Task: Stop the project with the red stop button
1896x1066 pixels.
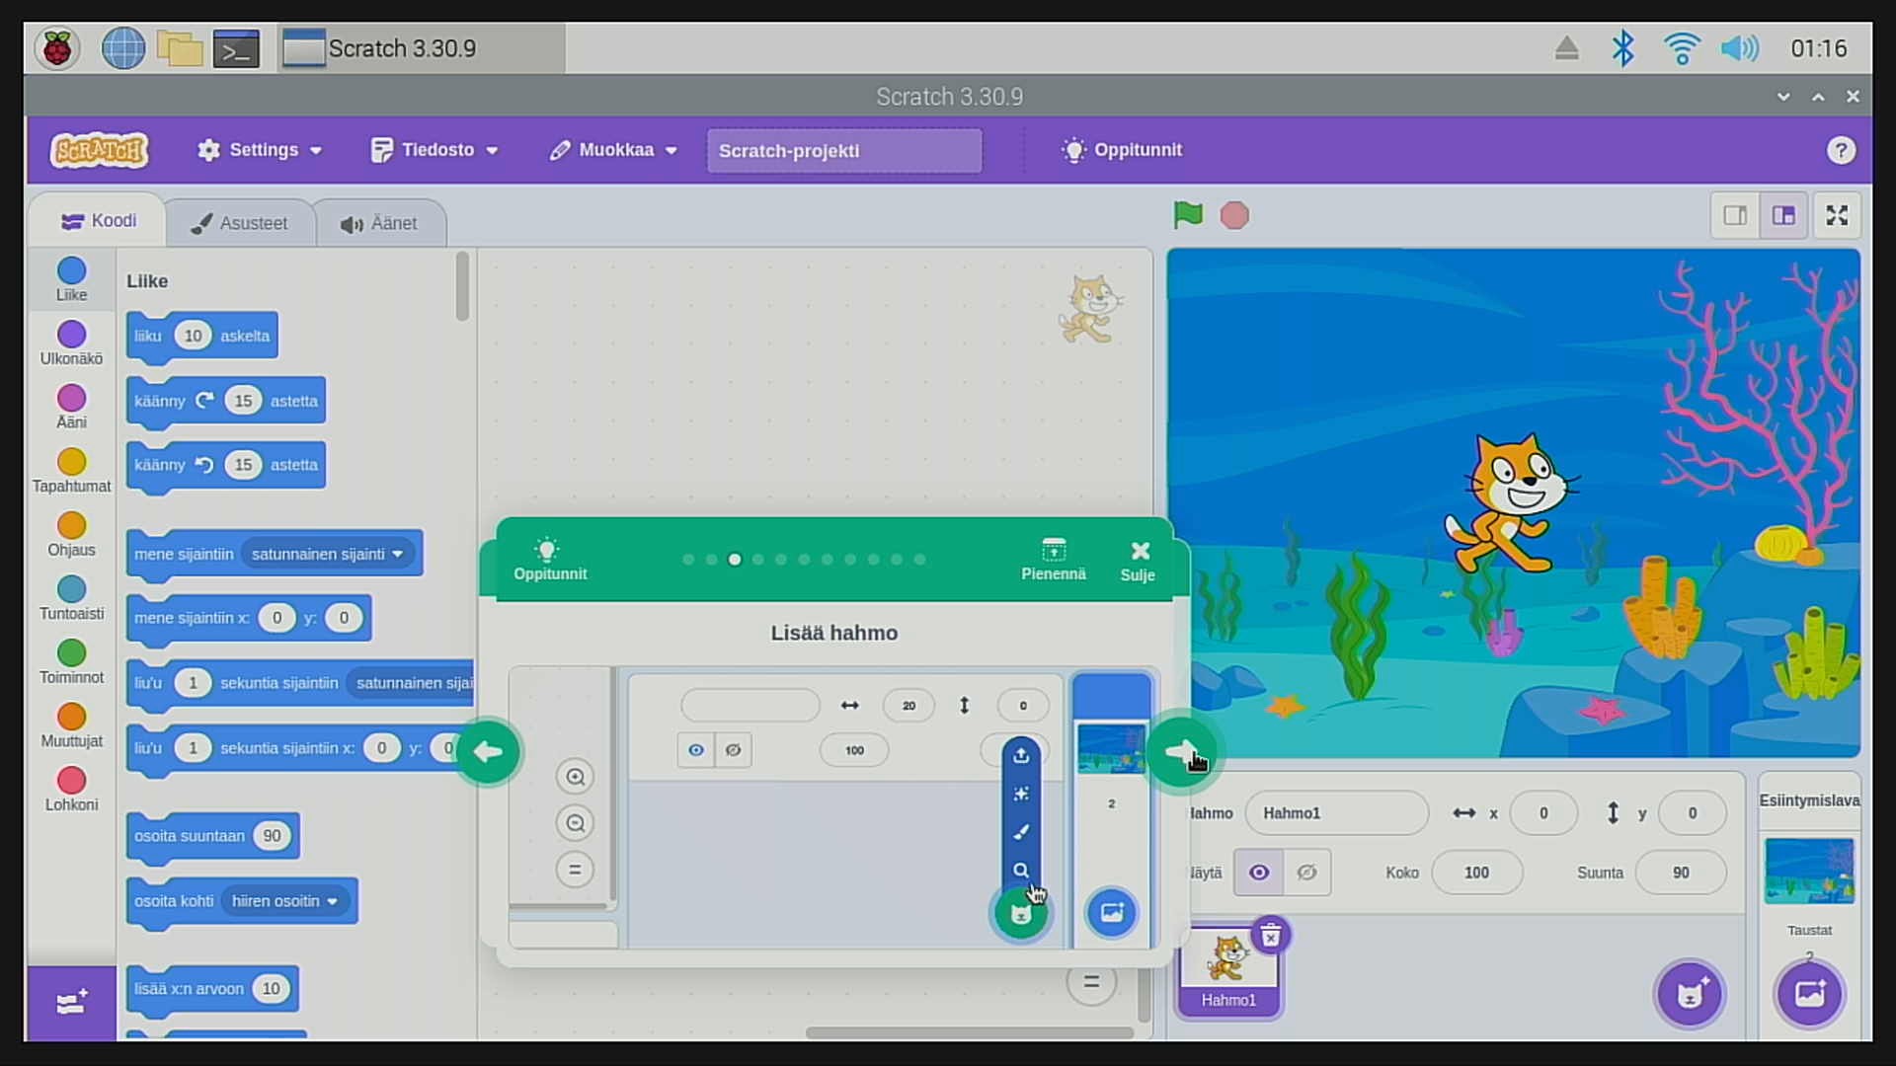Action: click(x=1234, y=215)
